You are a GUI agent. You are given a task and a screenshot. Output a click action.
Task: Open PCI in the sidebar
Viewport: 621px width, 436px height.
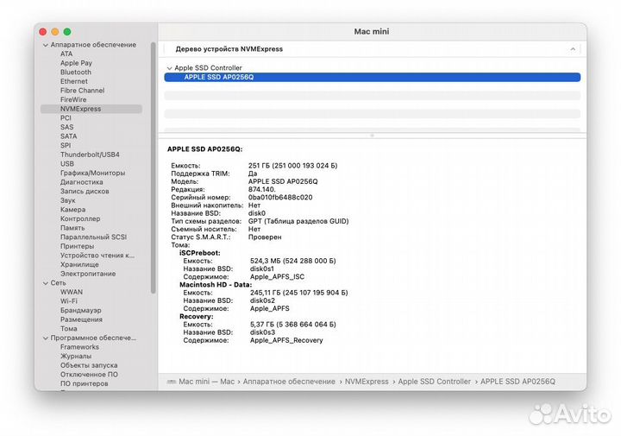pyautogui.click(x=66, y=117)
